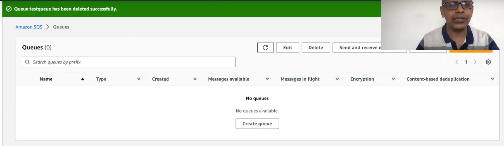Click 'Queue testqueue has been deleted successfully' banner text
The width and height of the screenshot is (504, 146).
pyautogui.click(x=65, y=9)
